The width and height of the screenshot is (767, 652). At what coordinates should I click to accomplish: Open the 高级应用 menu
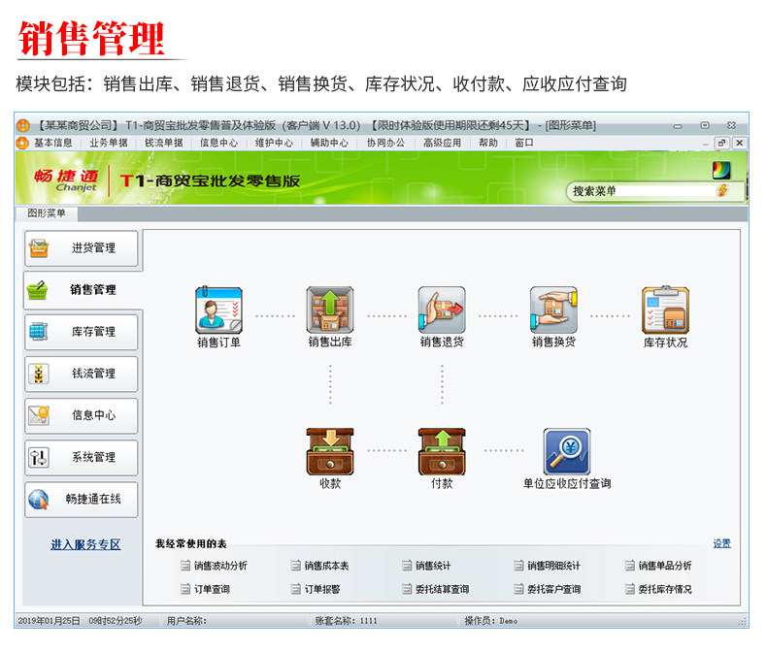point(442,143)
